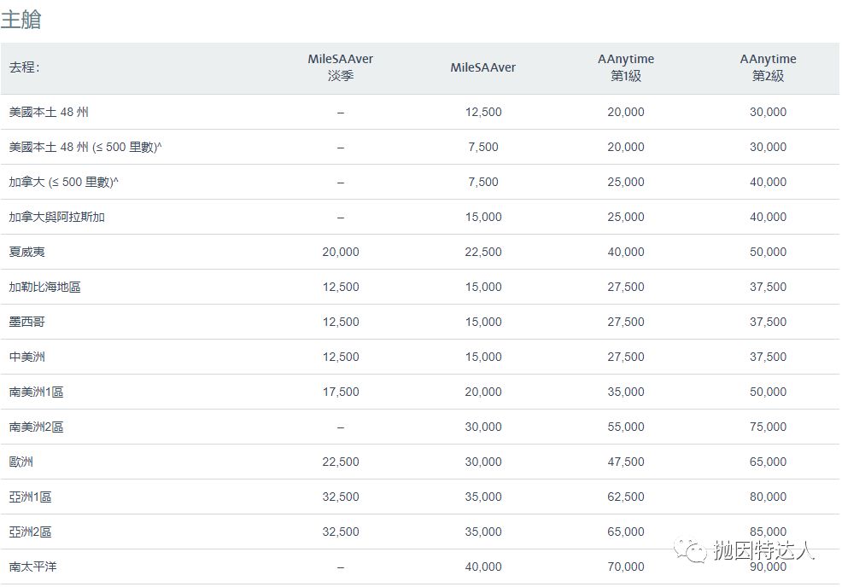Select the 南美洲1區 row label
This screenshot has height=587, width=842.
point(36,392)
